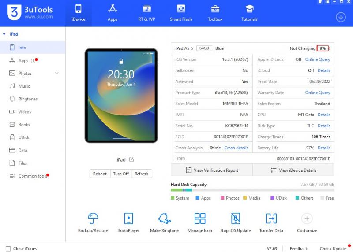This screenshot has width=353, height=252.
Task: Launch 3uAirPlayer tool
Action: tap(128, 219)
